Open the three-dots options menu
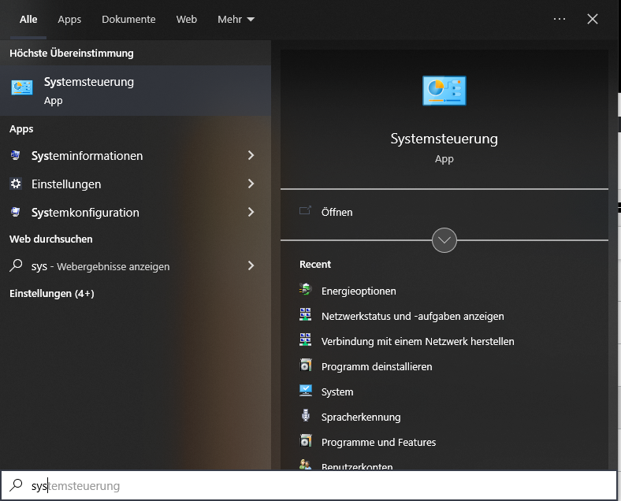This screenshot has height=501, width=621. [560, 20]
